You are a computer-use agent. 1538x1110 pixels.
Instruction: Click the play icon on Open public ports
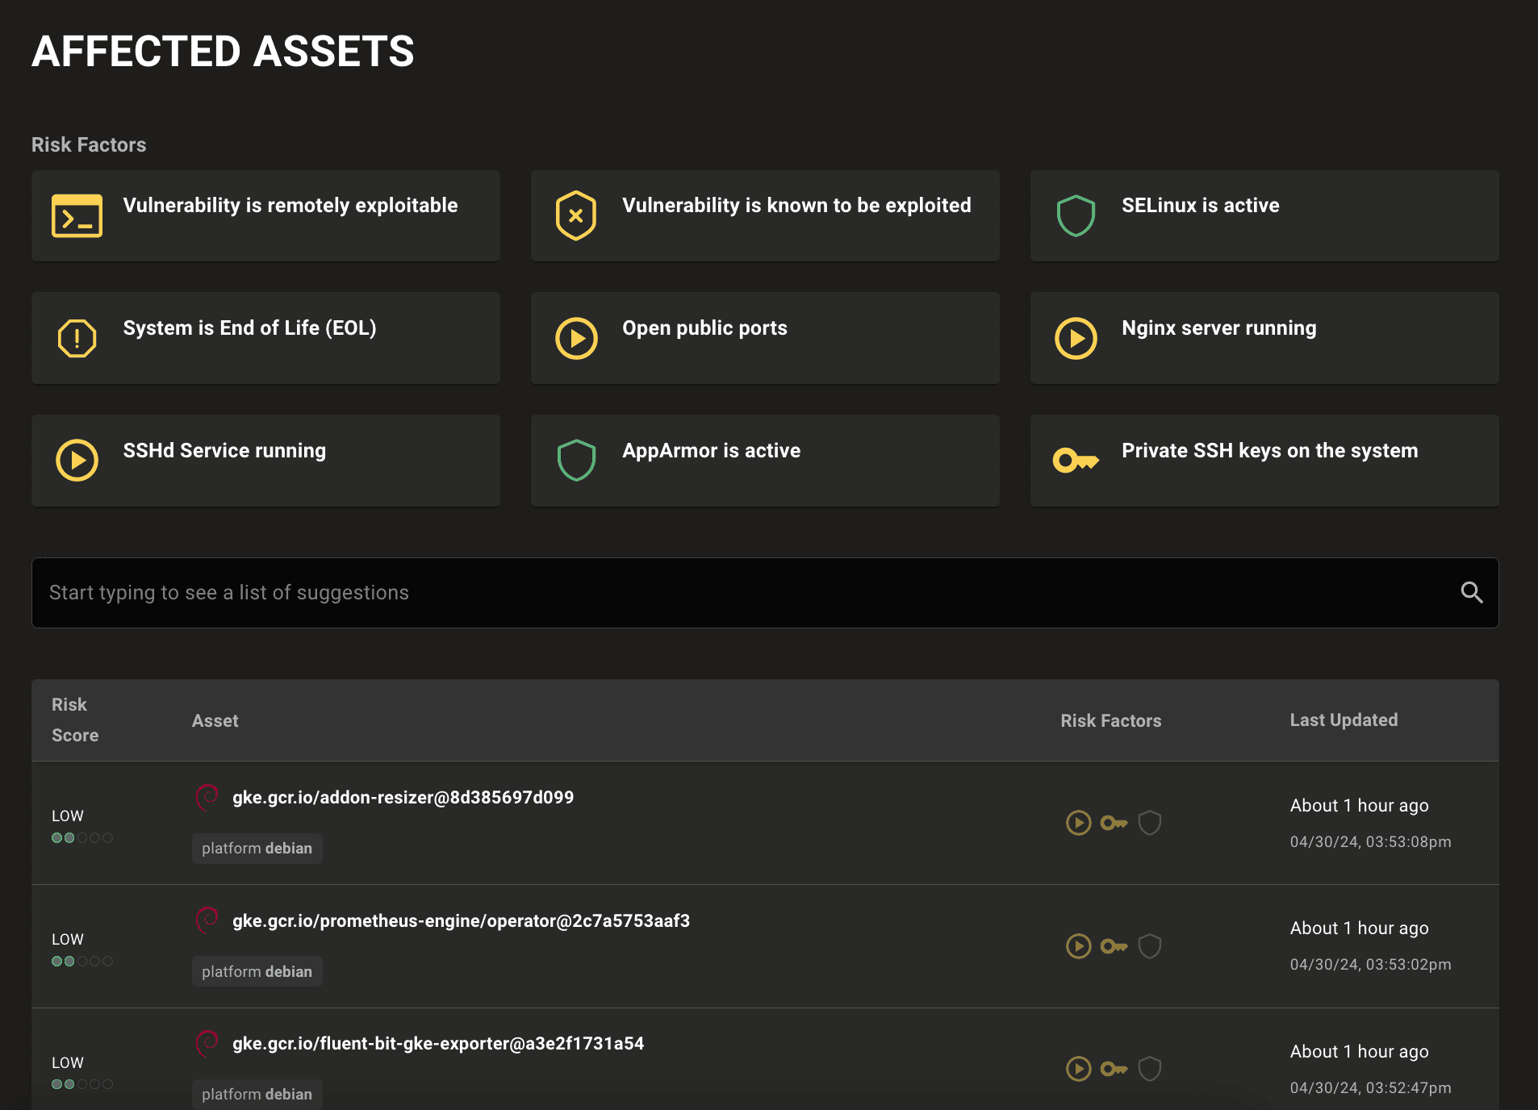[x=576, y=338]
